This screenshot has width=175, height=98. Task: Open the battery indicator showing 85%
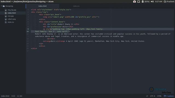(145, 2)
